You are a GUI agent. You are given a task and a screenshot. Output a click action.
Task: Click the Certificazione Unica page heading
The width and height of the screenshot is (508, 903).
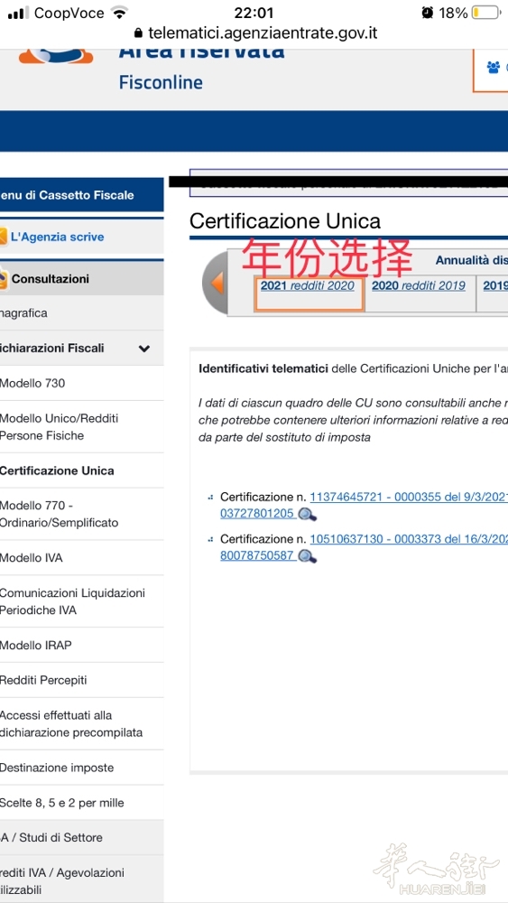pos(285,221)
